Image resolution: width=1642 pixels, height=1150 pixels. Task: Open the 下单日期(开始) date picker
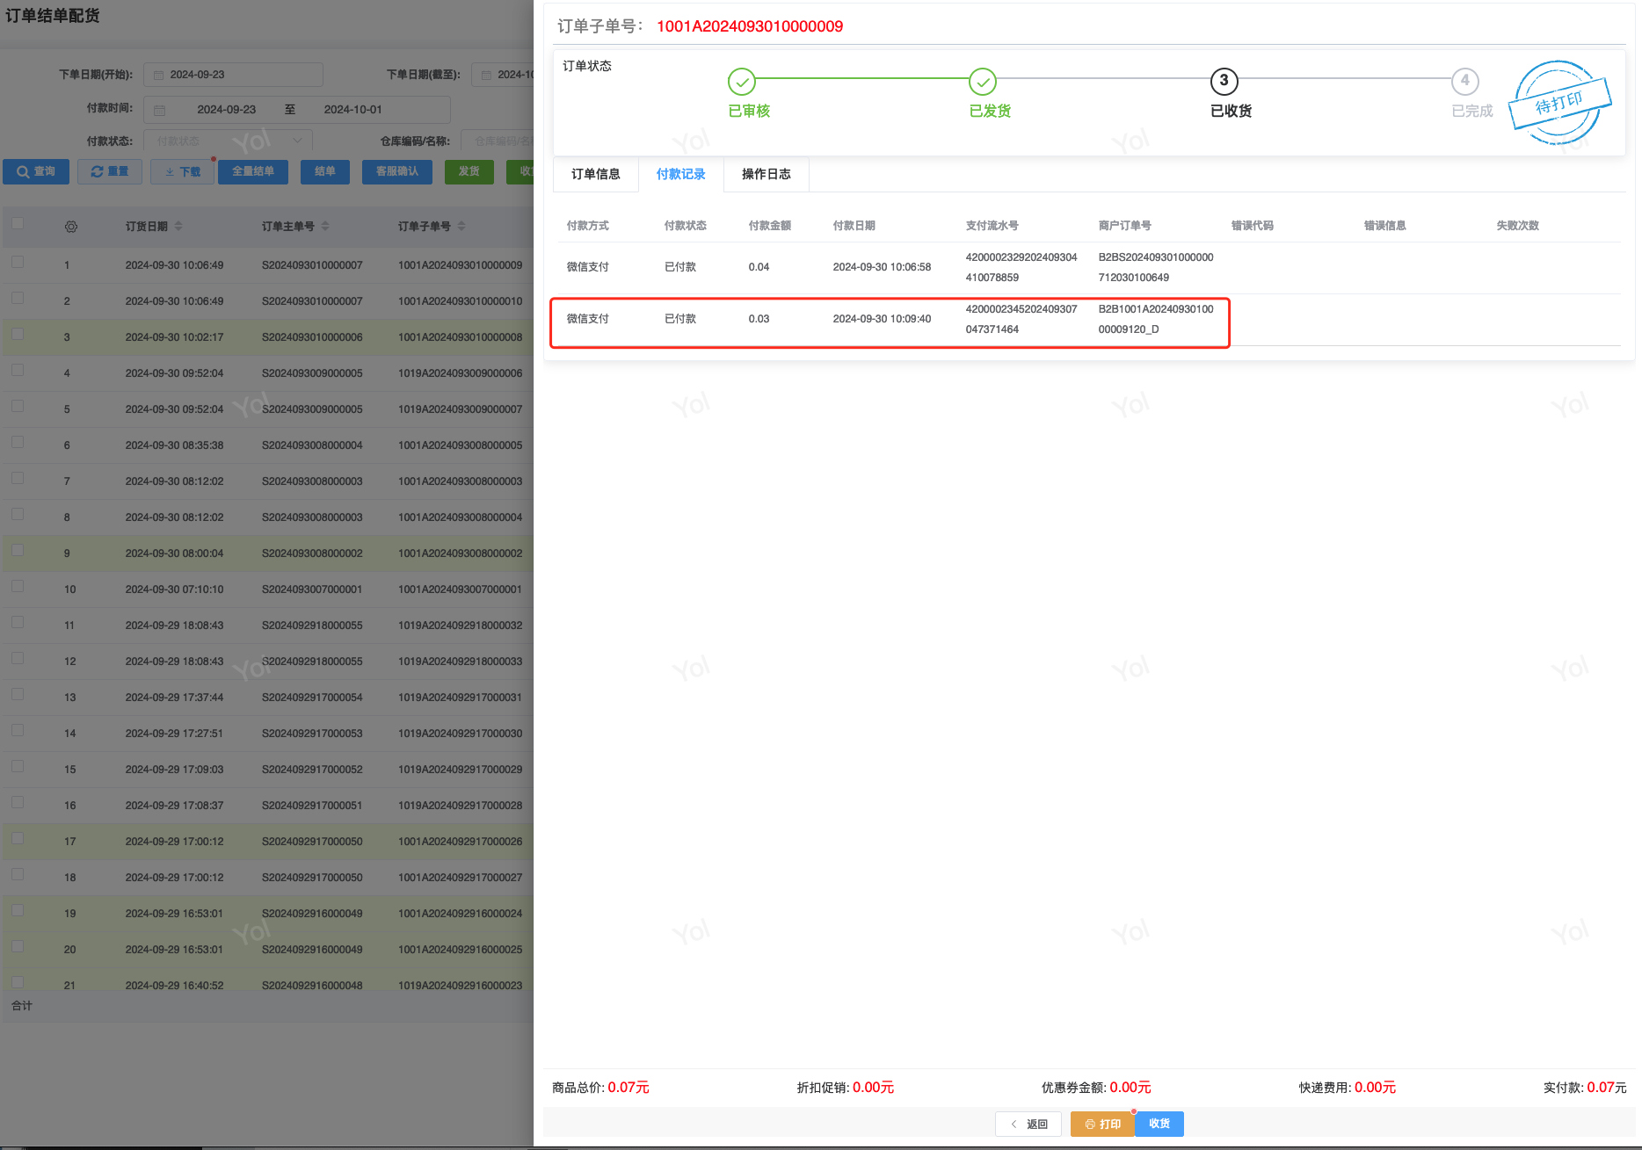tap(233, 75)
